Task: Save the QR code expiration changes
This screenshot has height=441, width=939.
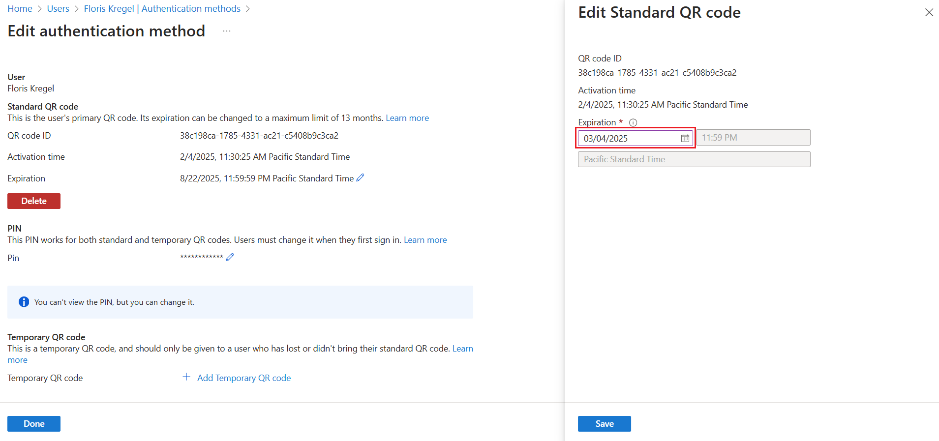Action: (604, 424)
